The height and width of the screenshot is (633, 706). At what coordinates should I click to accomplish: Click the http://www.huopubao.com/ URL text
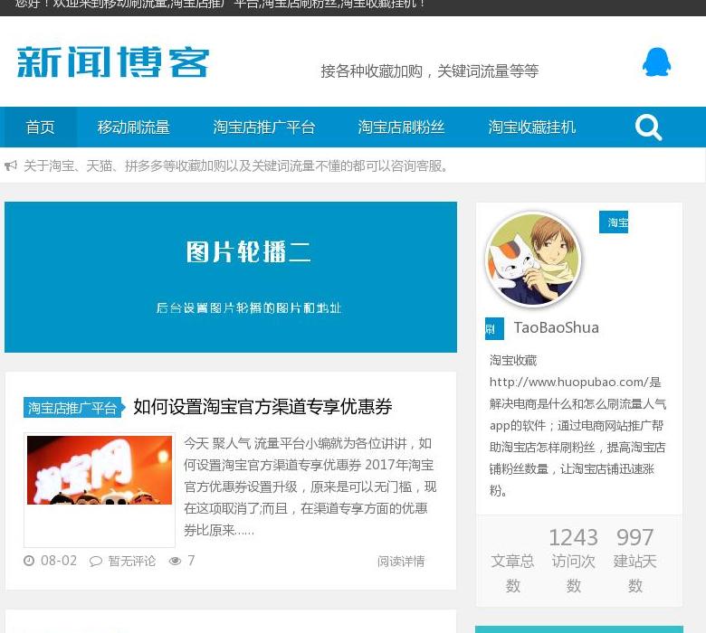568,382
